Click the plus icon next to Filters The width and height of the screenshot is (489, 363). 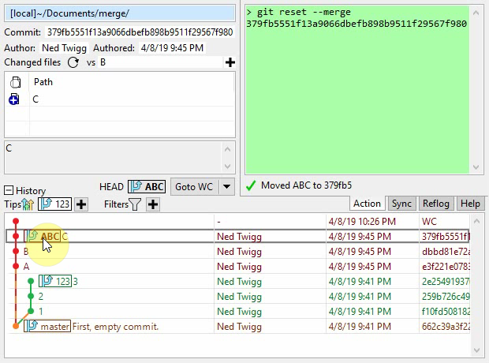153,204
